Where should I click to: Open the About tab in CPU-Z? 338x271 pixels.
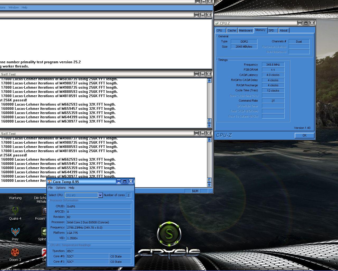click(x=284, y=30)
